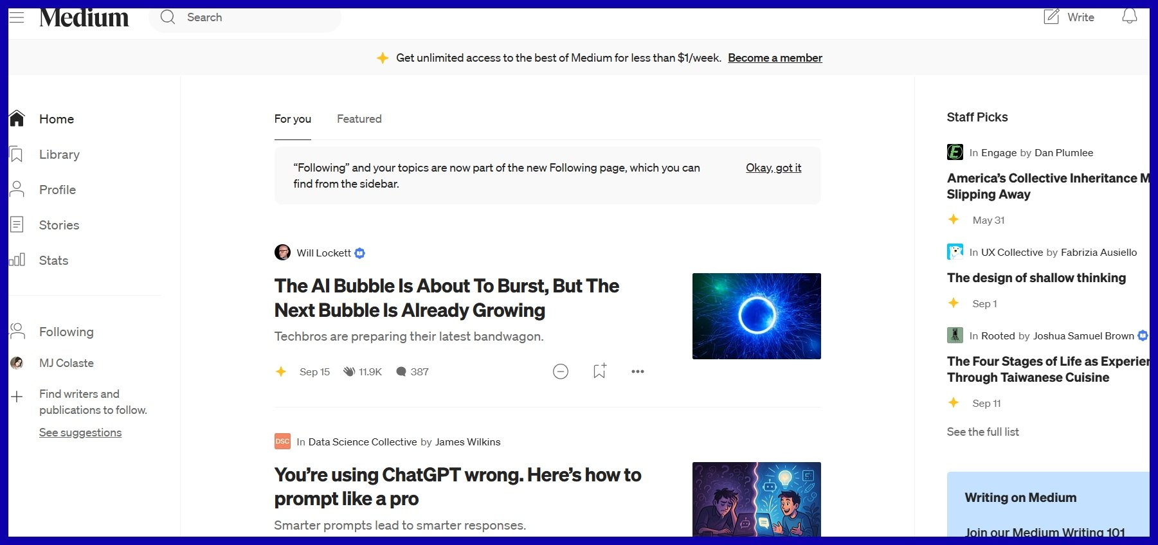Click 'See the full list' of Staff Picks
Viewport: 1158px width, 545px height.
pyautogui.click(x=982, y=432)
